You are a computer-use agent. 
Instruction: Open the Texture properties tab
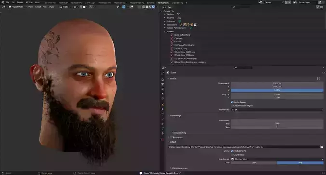coord(163,139)
